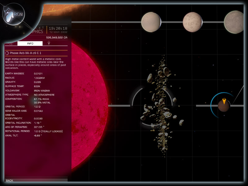Click the high metal content world description
Image resolution: width=248 pixels, height=186 pixels.
[35, 64]
